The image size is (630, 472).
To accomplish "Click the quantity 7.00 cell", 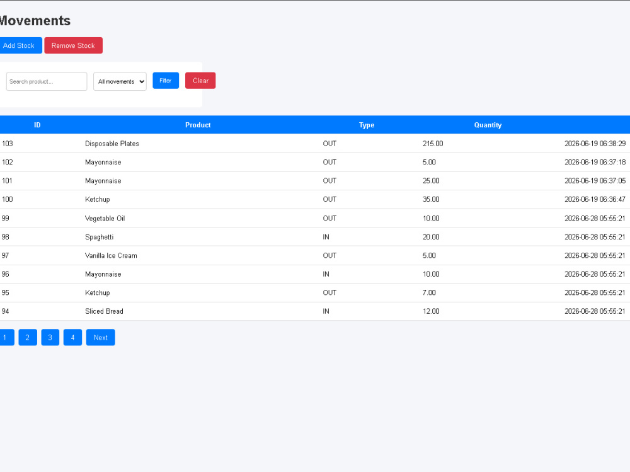I will pos(429,292).
